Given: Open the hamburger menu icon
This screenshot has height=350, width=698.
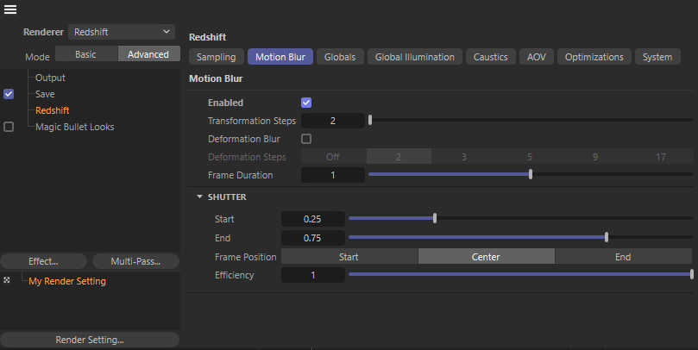Looking at the screenshot, I should (10, 9).
